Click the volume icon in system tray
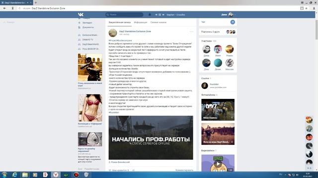This screenshot has width=318, height=178. (297, 175)
